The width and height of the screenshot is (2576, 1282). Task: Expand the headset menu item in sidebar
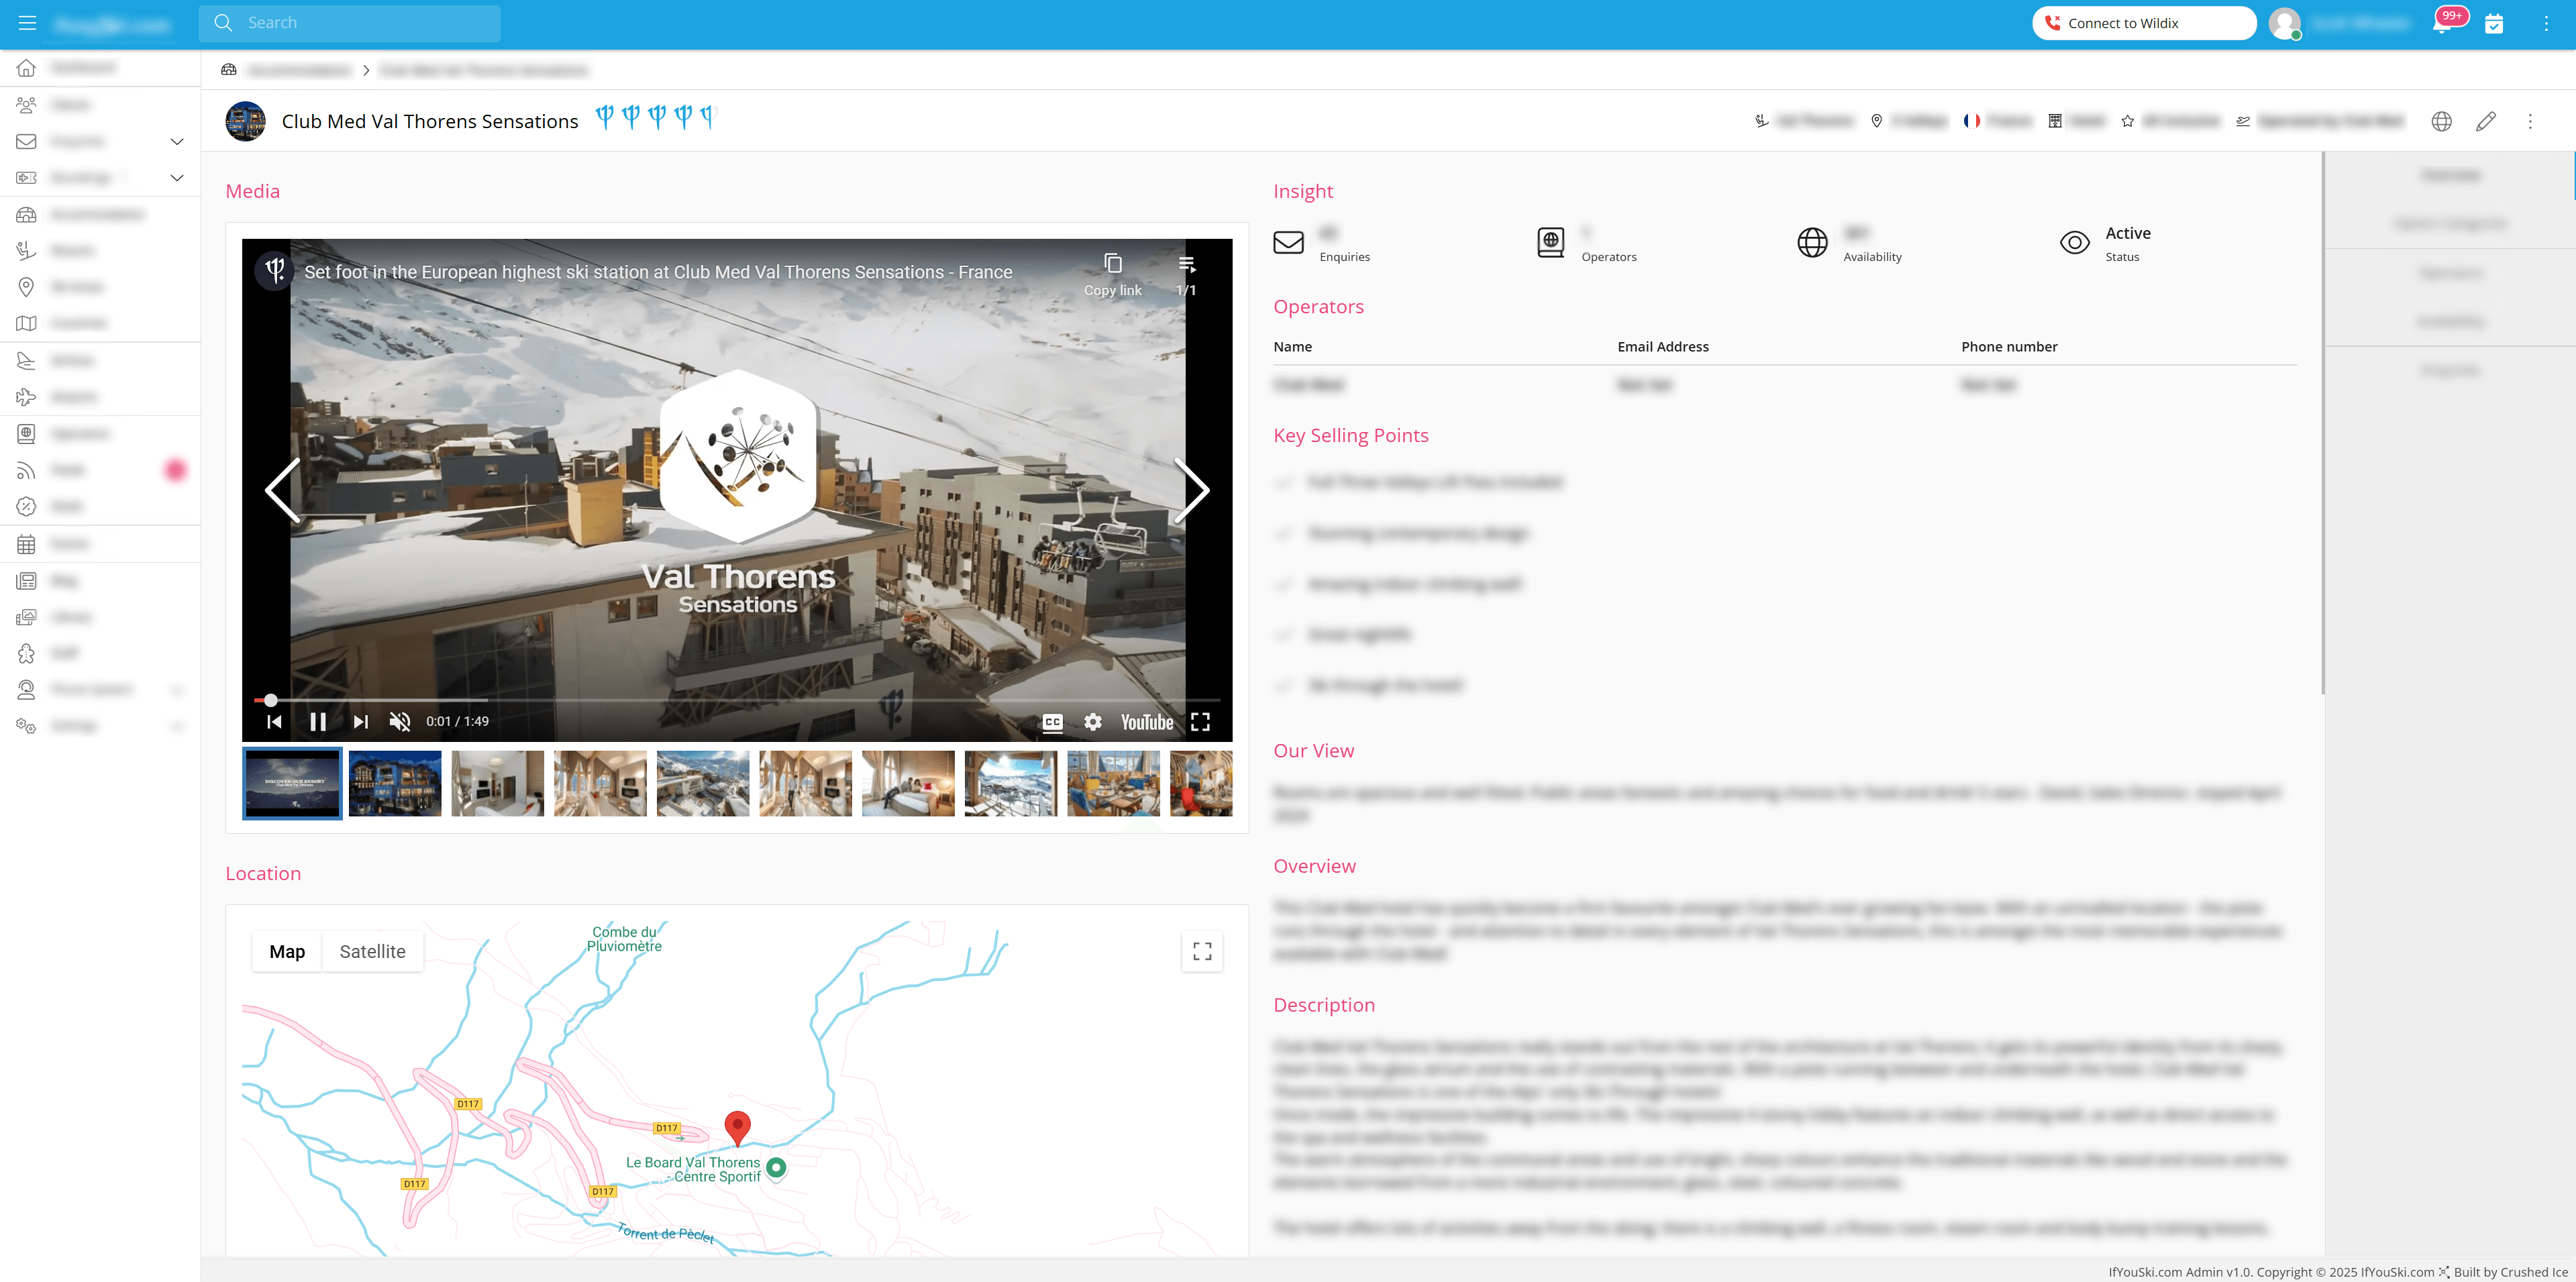pyautogui.click(x=177, y=689)
